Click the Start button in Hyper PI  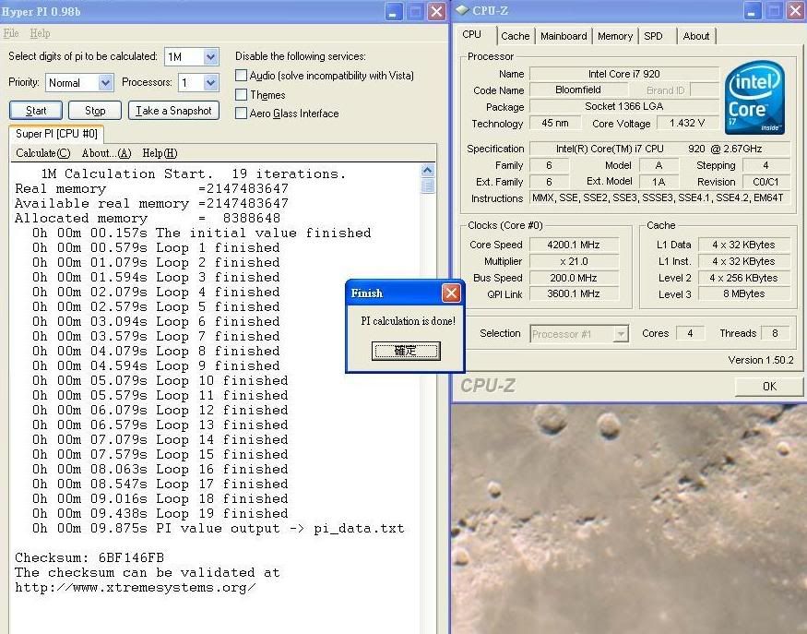click(x=36, y=110)
